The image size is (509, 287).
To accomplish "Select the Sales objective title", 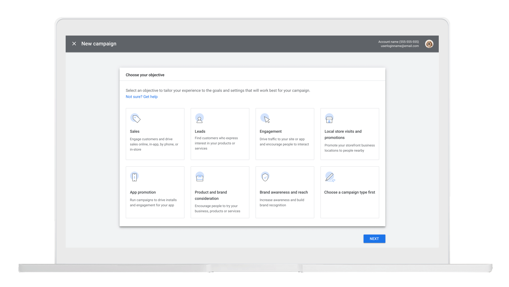I will 135,131.
